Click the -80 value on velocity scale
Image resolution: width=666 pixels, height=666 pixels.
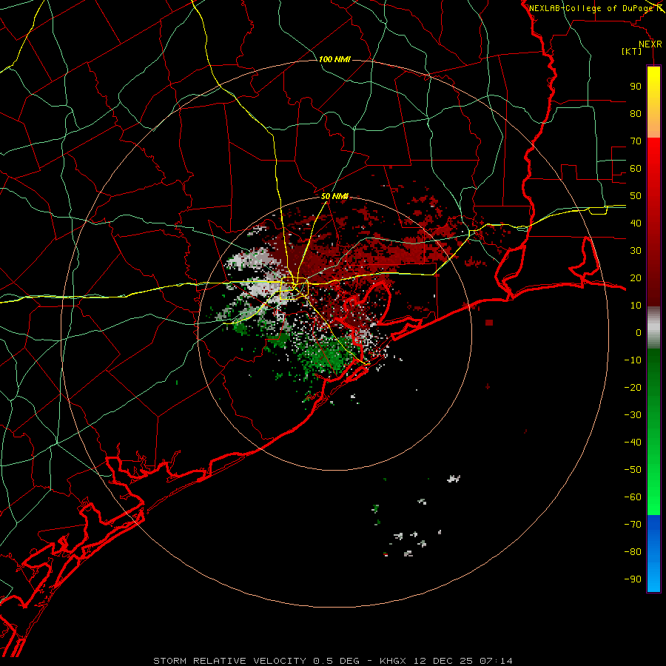(x=633, y=552)
